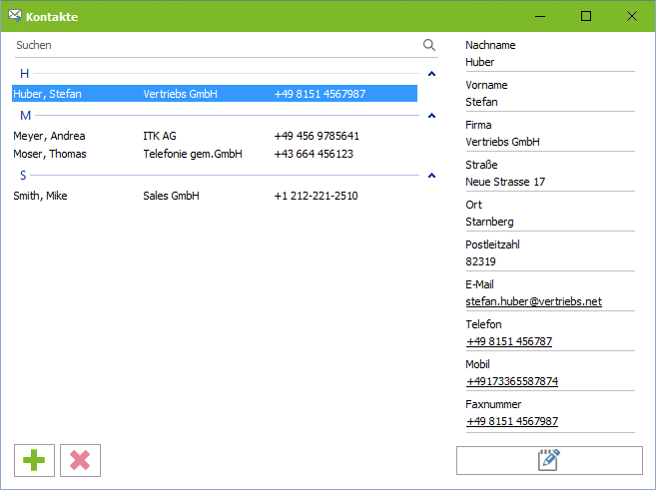Maximize the Kontakte window
The width and height of the screenshot is (656, 490).
[x=586, y=16]
